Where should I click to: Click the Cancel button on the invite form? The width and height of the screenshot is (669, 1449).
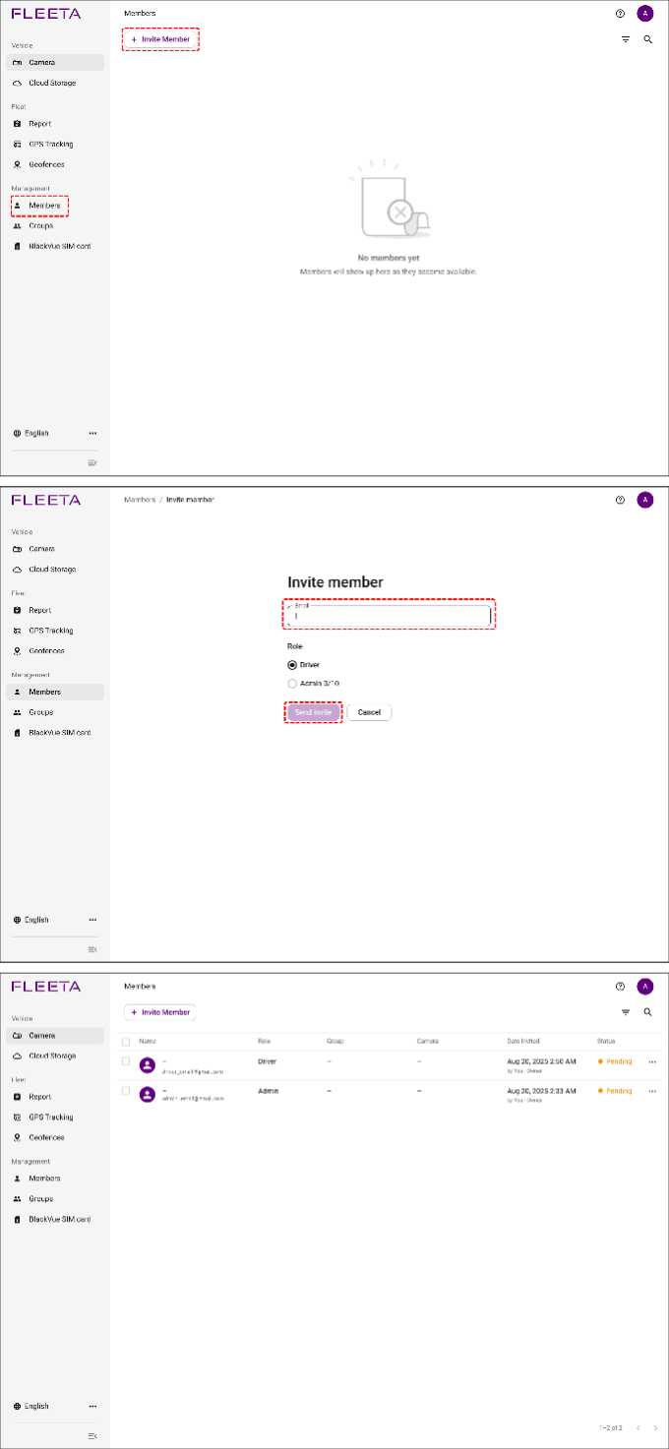point(369,712)
